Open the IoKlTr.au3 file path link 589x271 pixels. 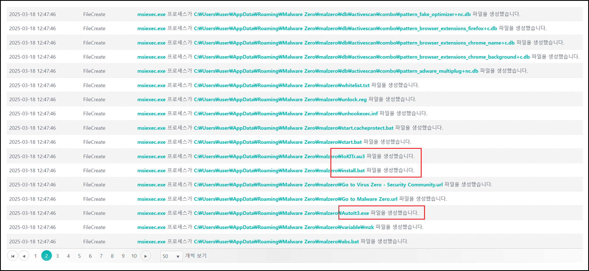[x=279, y=156]
